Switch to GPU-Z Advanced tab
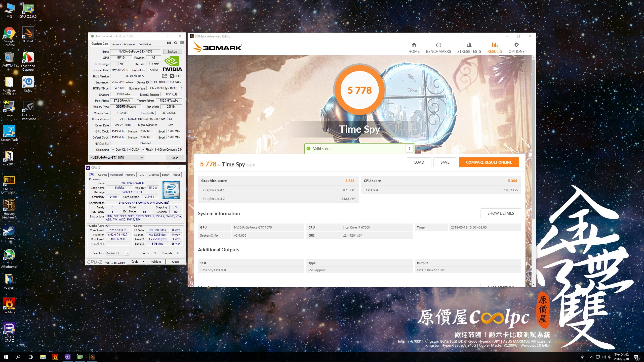The image size is (644, 362). coord(130,44)
